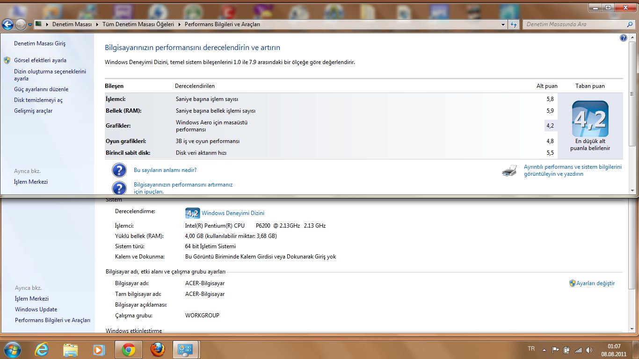Click the 5,8 score in the 'İşlemci' row
The image size is (639, 359).
[x=550, y=99]
